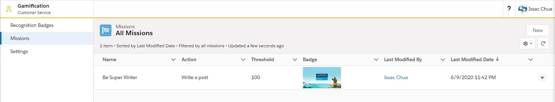Sort by Last Modified Date arrow
Screen dimensions: 555x102
point(497,59)
